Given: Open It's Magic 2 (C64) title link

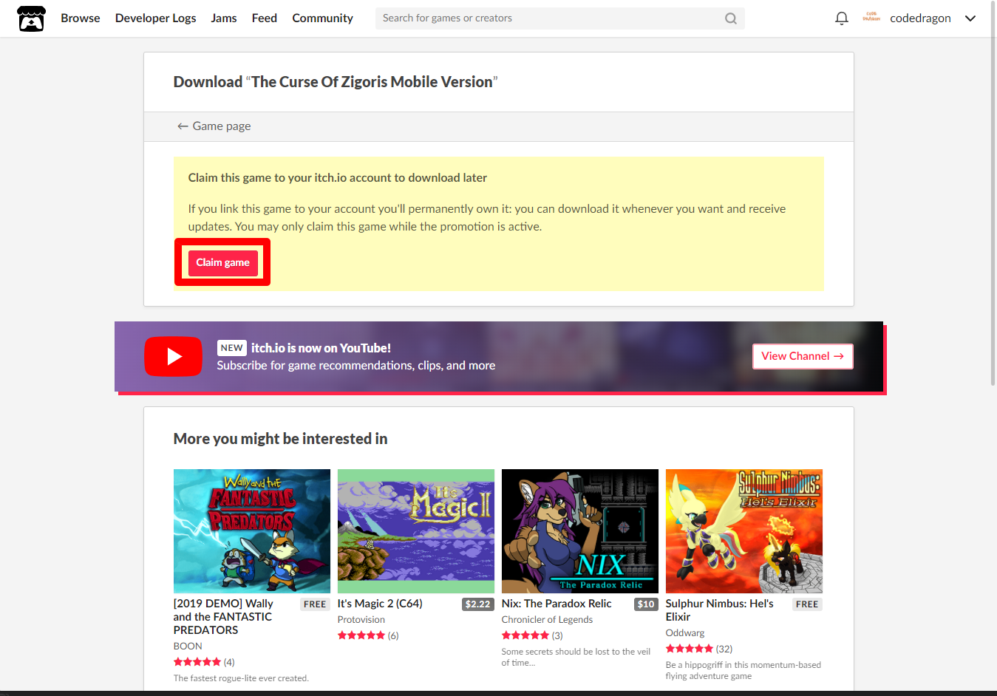Looking at the screenshot, I should pos(380,604).
